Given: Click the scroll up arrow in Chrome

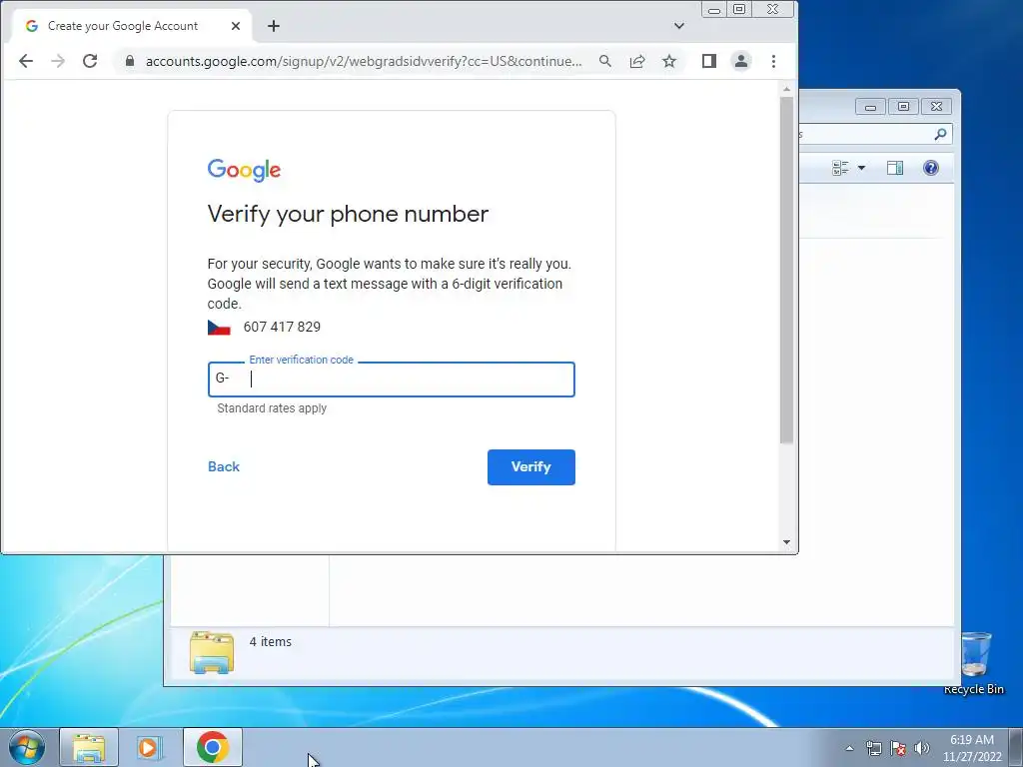Looking at the screenshot, I should pos(787,89).
